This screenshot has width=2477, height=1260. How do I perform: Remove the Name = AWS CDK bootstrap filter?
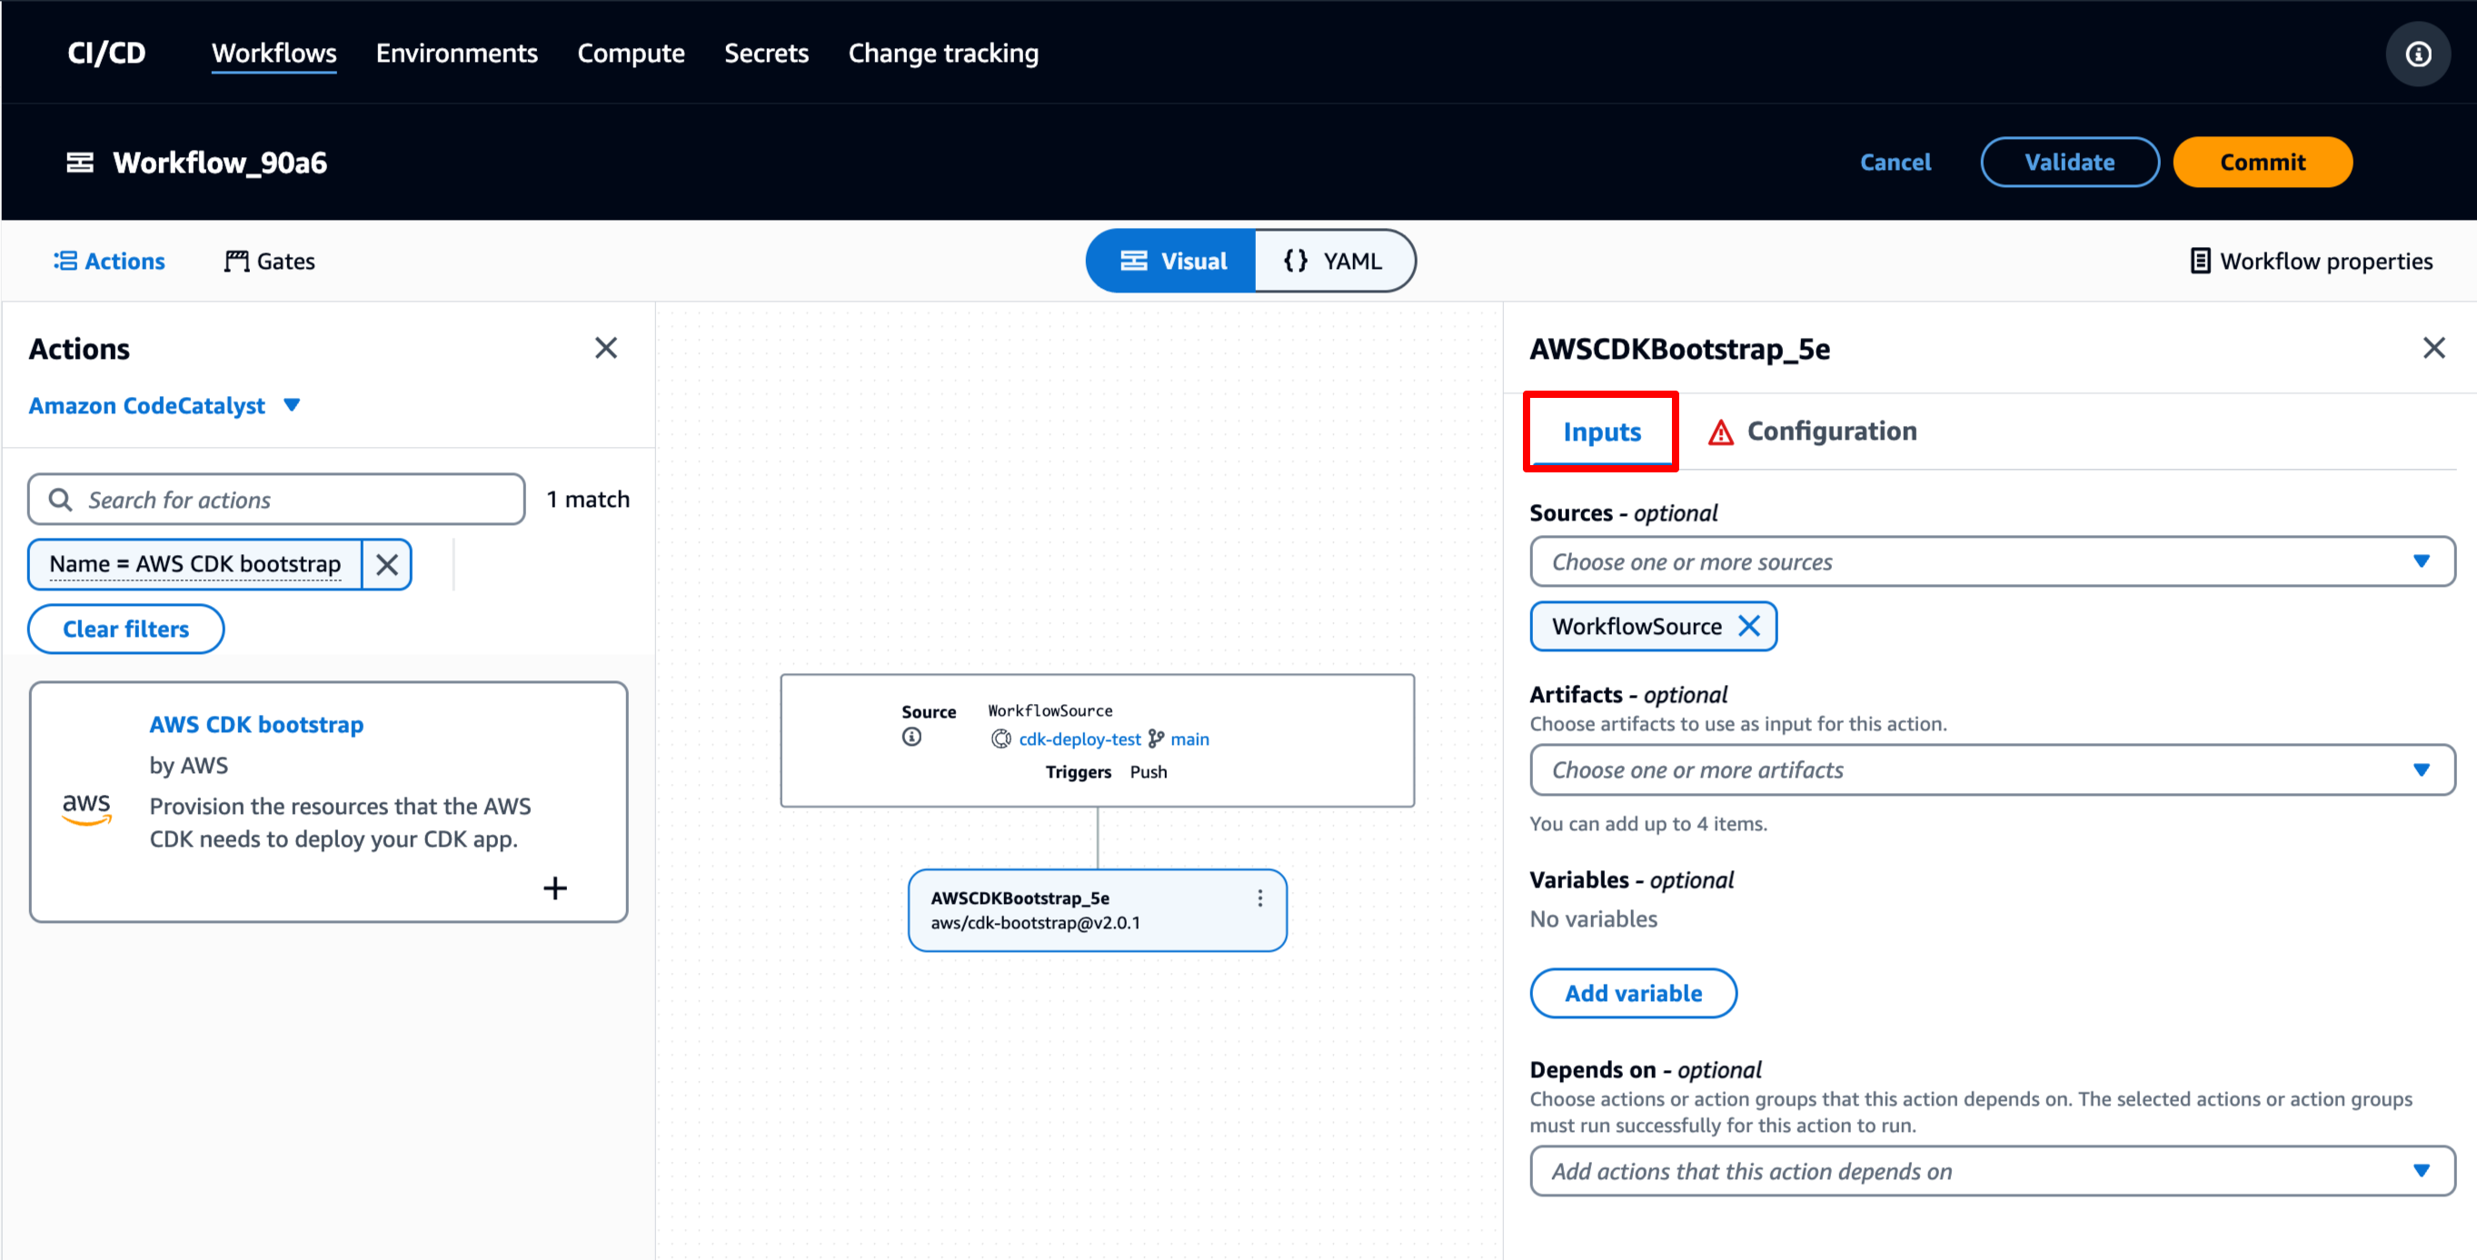click(386, 564)
